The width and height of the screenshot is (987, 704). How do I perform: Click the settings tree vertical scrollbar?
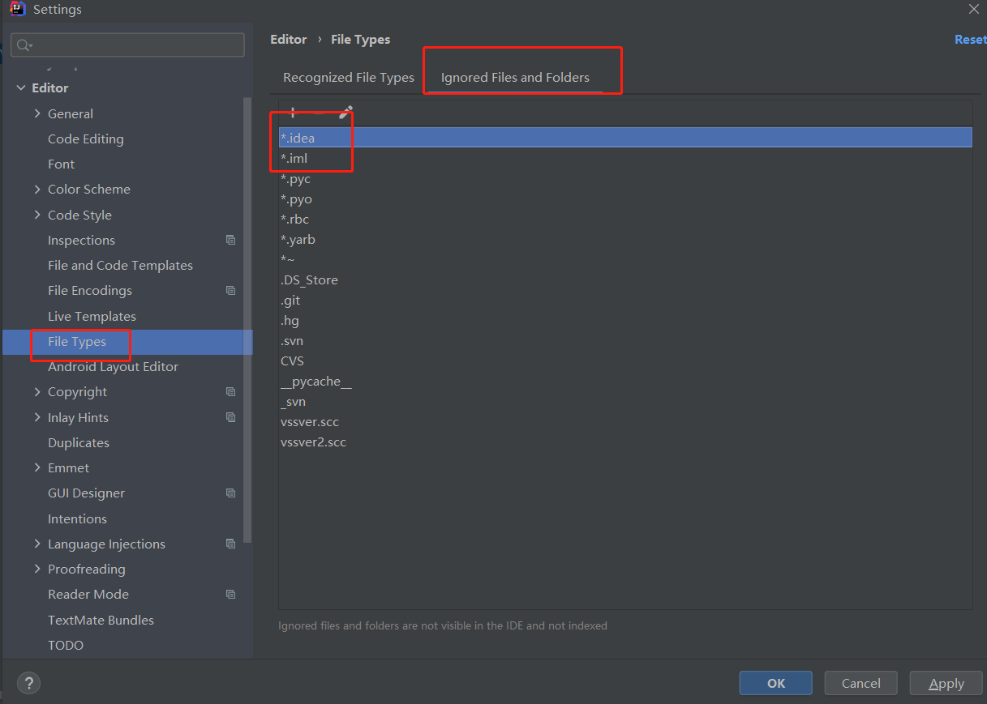(247, 320)
